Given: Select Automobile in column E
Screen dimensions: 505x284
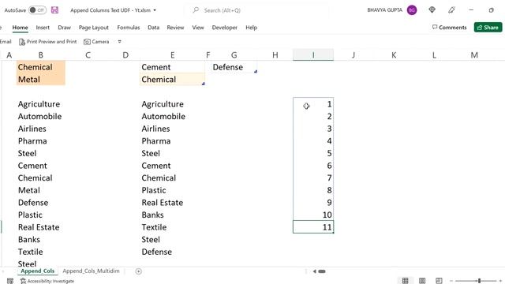Looking at the screenshot, I should coord(172,116).
